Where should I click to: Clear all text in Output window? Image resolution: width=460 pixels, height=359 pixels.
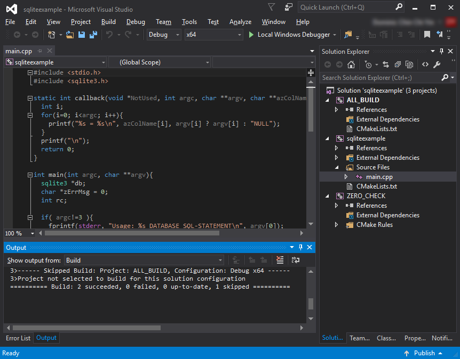(280, 260)
